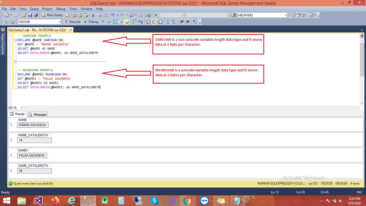Select the Results to File icon

pos(160,22)
